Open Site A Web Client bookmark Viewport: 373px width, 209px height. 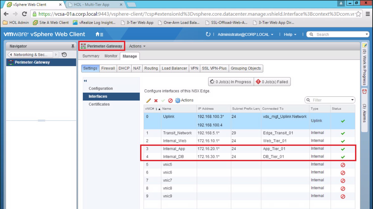[51, 22]
